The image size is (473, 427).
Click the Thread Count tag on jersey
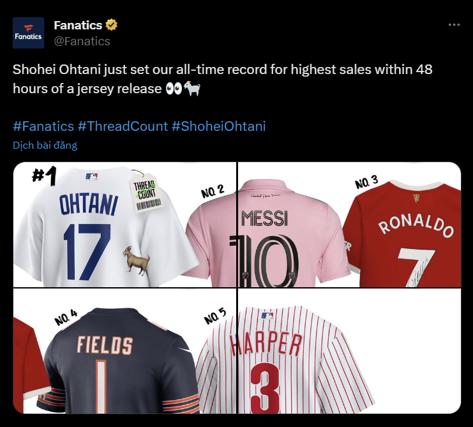point(146,193)
